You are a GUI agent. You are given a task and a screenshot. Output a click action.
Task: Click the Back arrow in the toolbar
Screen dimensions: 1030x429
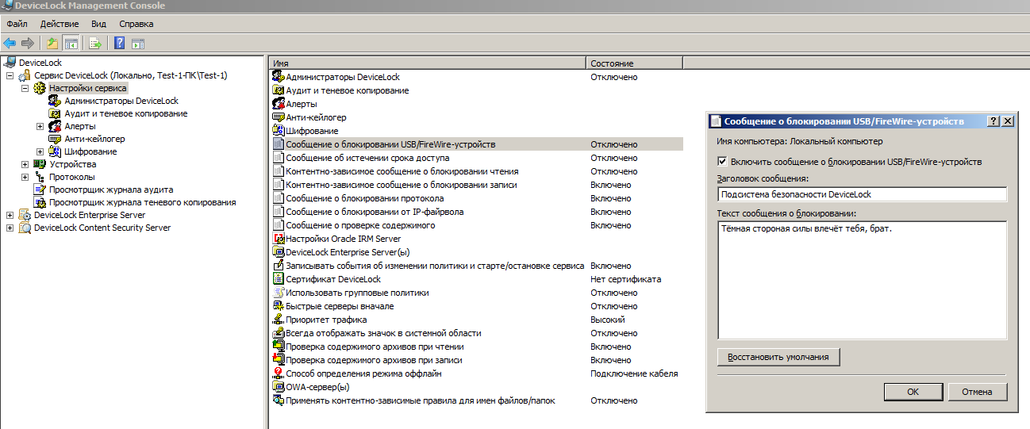tap(10, 44)
